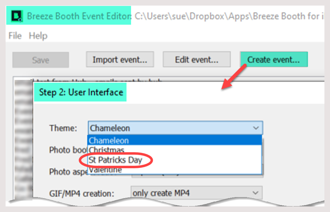Click the greyed-out Save button

41,60
